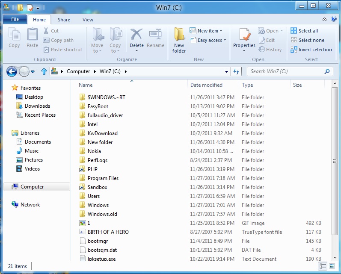Switch to the Share ribbon tab

(64, 20)
